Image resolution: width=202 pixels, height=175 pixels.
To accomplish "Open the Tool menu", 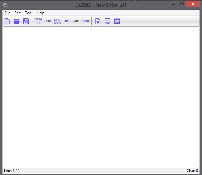I will (x=29, y=13).
